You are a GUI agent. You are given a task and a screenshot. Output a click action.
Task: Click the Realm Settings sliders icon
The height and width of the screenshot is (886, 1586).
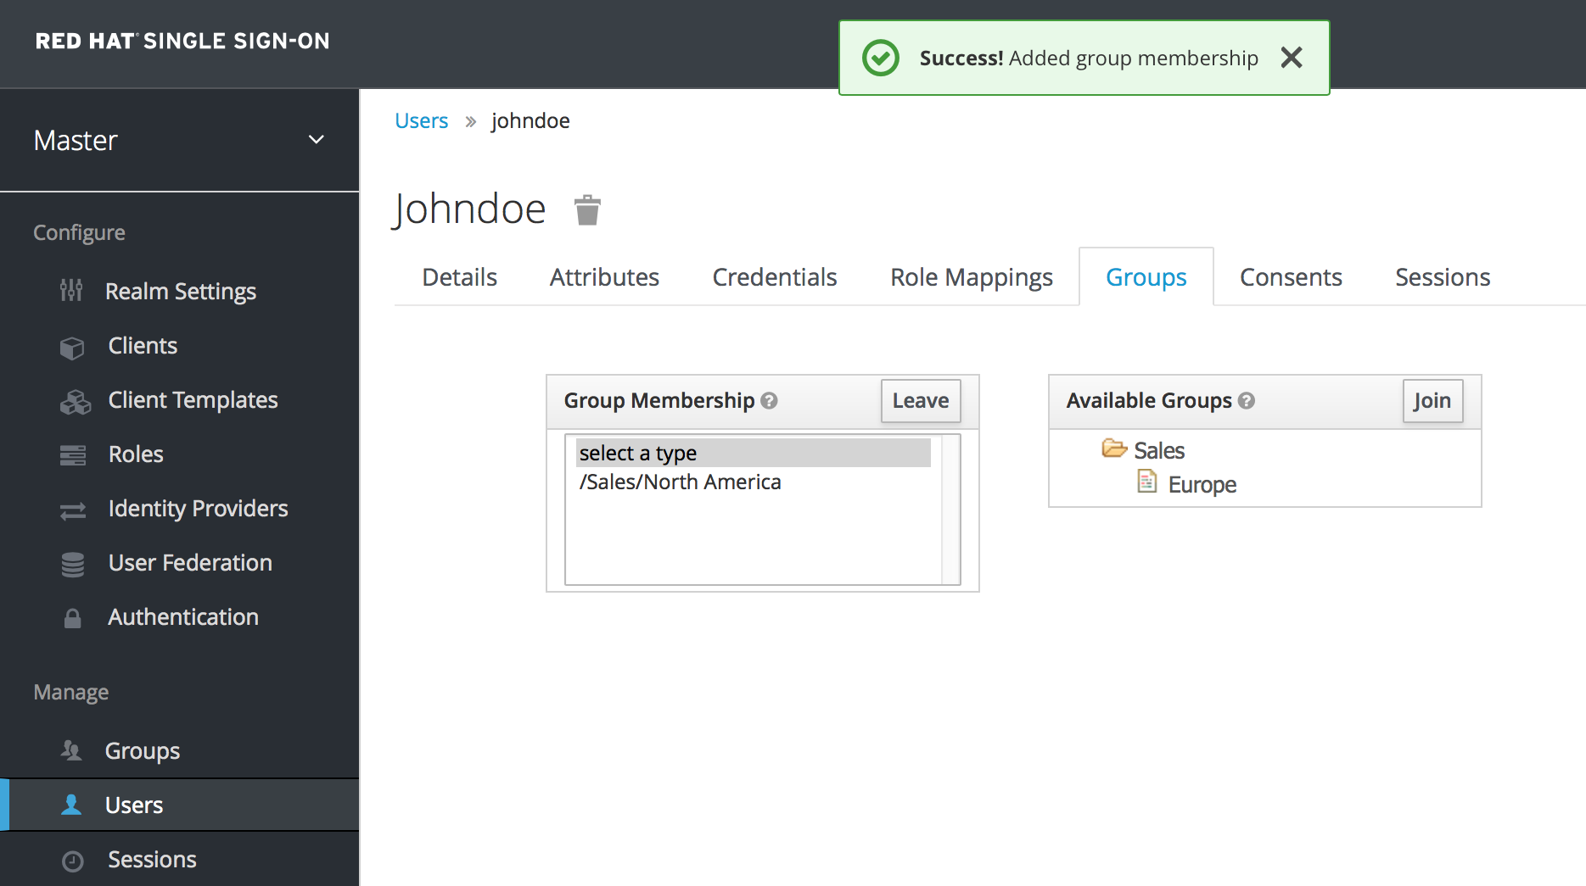[x=71, y=291]
